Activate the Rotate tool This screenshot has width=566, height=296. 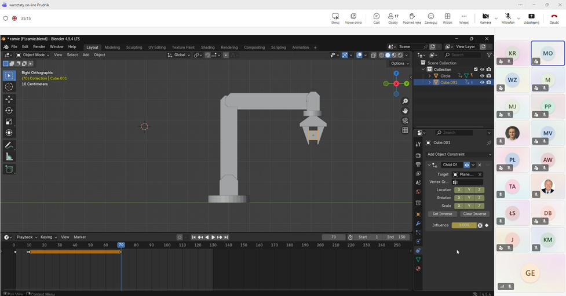click(9, 110)
